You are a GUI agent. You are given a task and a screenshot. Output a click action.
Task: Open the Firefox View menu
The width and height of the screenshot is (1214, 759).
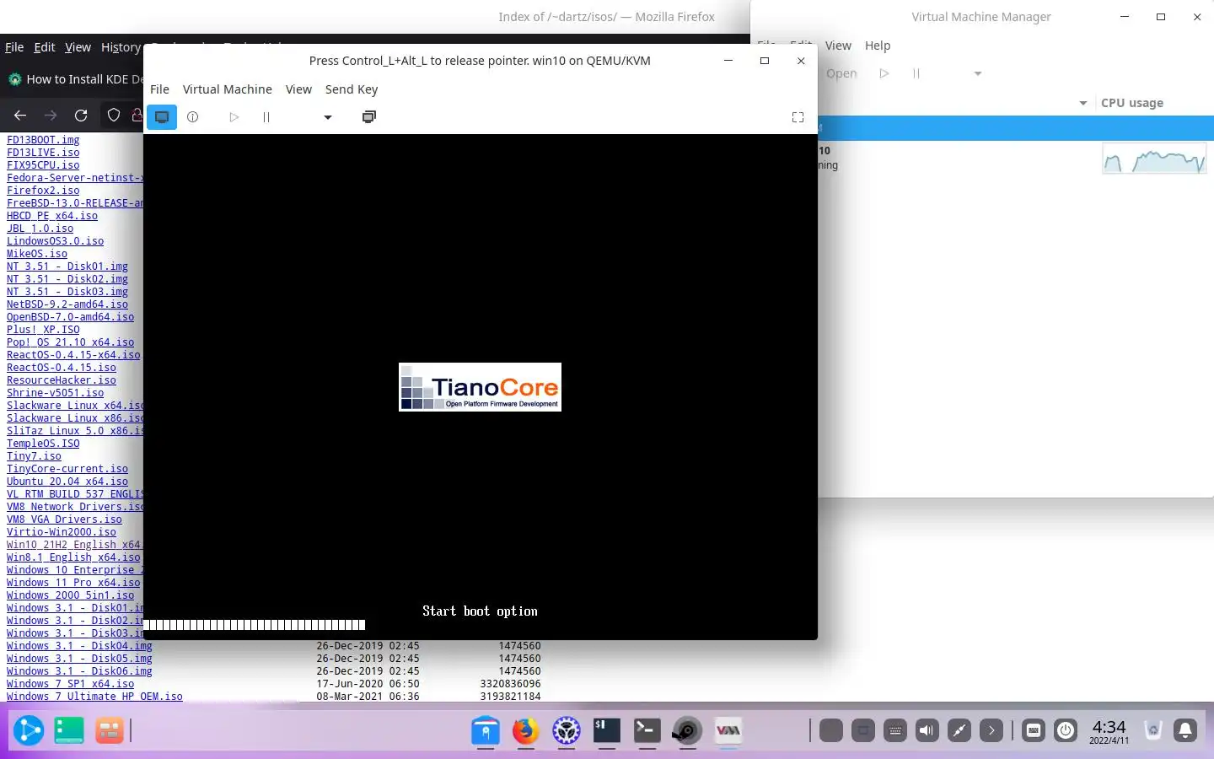(x=78, y=47)
